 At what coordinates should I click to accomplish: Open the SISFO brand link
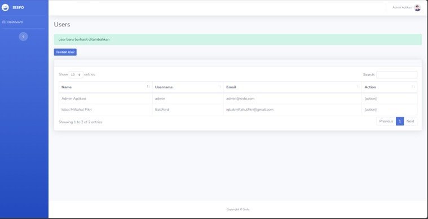point(13,8)
